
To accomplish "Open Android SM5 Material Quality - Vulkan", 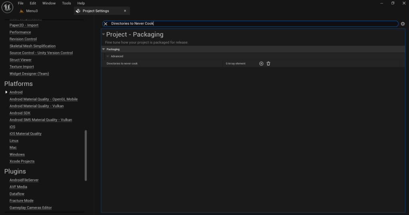I will (x=41, y=119).
